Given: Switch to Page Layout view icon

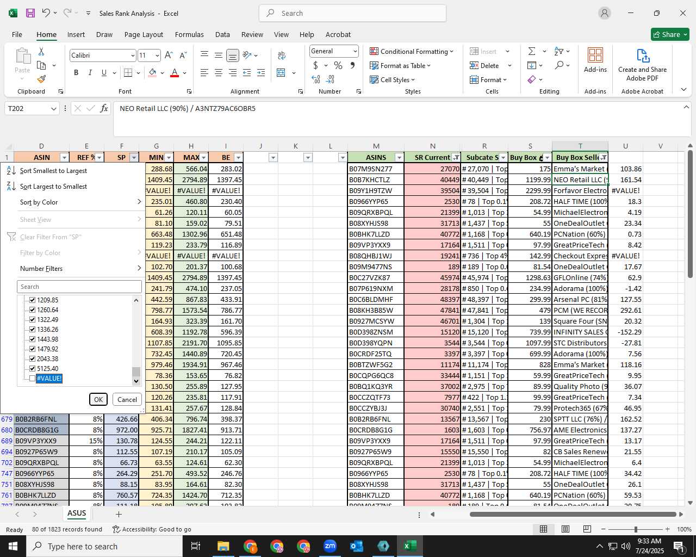Looking at the screenshot, I should click(x=565, y=529).
